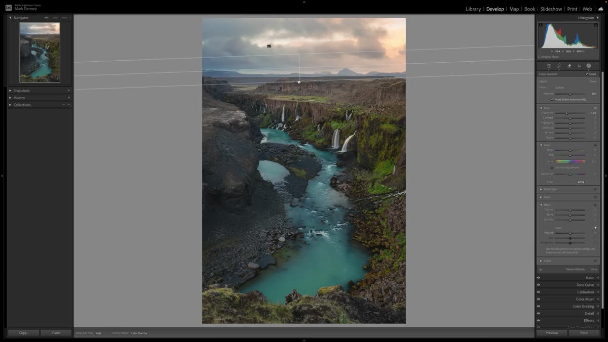Open Overlay Mode Color Overlay selector

[139, 333]
